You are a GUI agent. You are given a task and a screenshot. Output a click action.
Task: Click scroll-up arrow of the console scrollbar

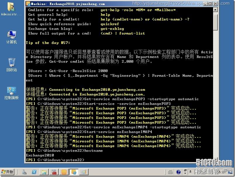point(215,10)
